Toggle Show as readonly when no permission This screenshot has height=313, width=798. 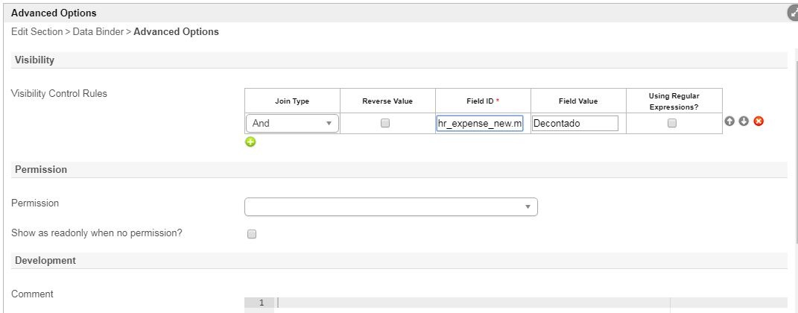(x=252, y=234)
